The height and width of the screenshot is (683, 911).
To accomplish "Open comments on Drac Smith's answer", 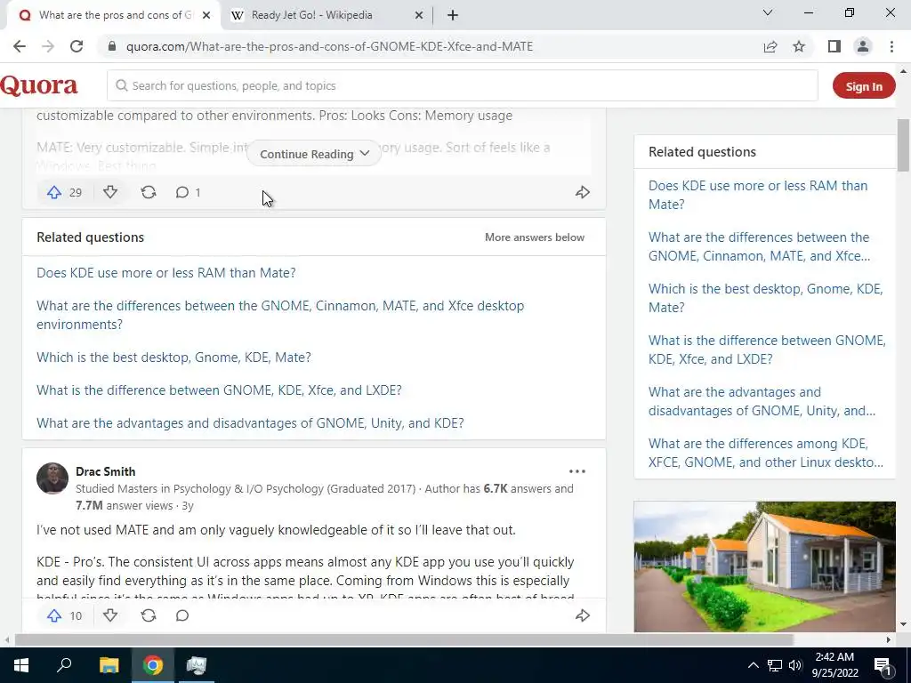I will [x=182, y=615].
